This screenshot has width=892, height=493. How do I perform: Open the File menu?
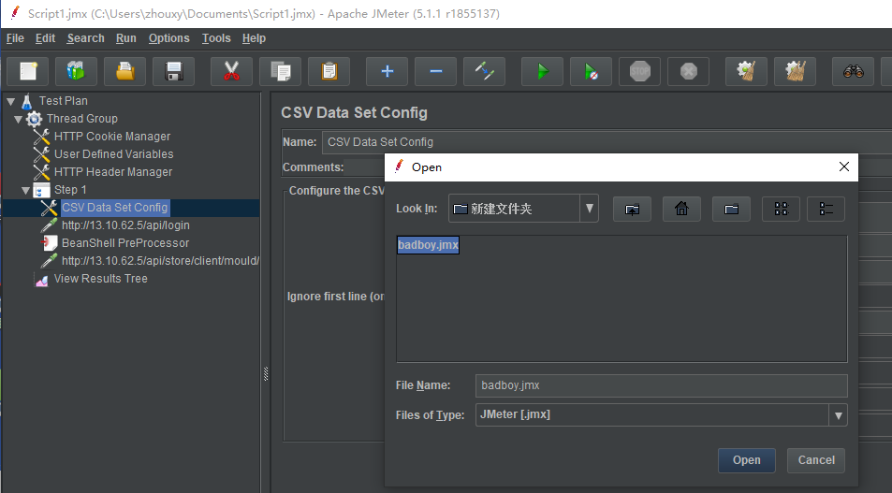tap(15, 38)
